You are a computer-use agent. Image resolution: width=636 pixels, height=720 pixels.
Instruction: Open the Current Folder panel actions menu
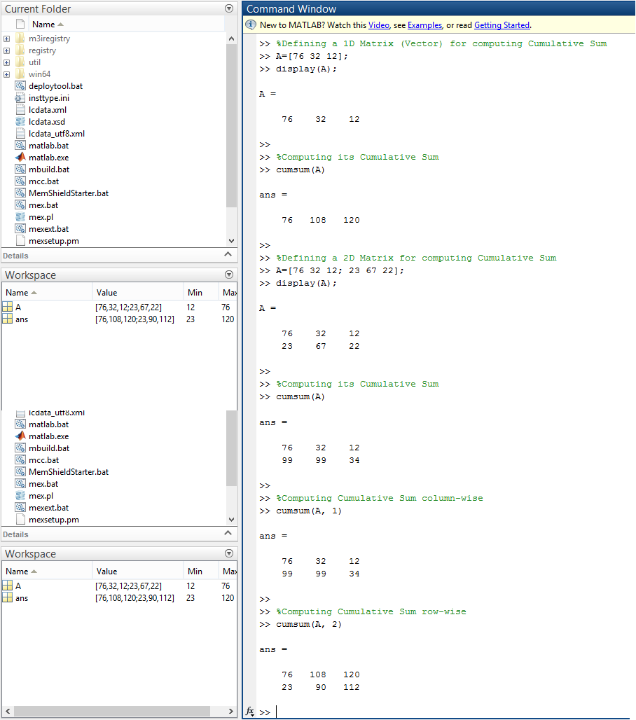(228, 8)
